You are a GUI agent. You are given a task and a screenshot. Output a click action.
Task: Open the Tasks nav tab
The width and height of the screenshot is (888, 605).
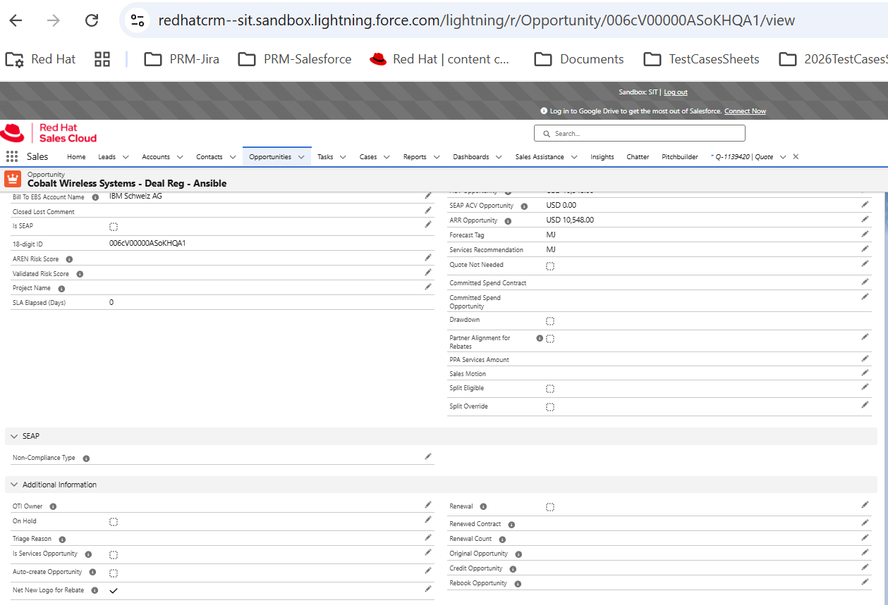point(325,157)
